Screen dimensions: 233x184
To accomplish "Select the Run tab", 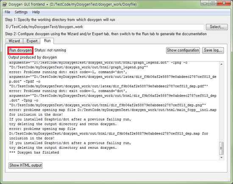I will [x=47, y=41].
